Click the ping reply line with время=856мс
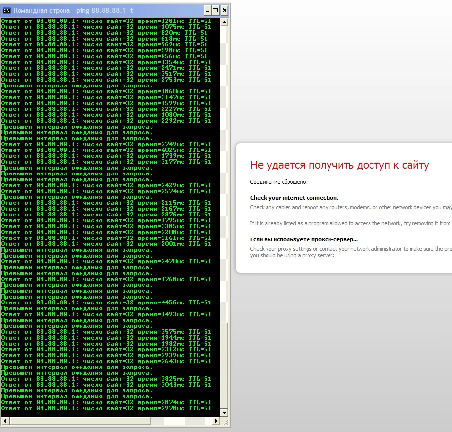The height and width of the screenshot is (432, 452). 104,56
